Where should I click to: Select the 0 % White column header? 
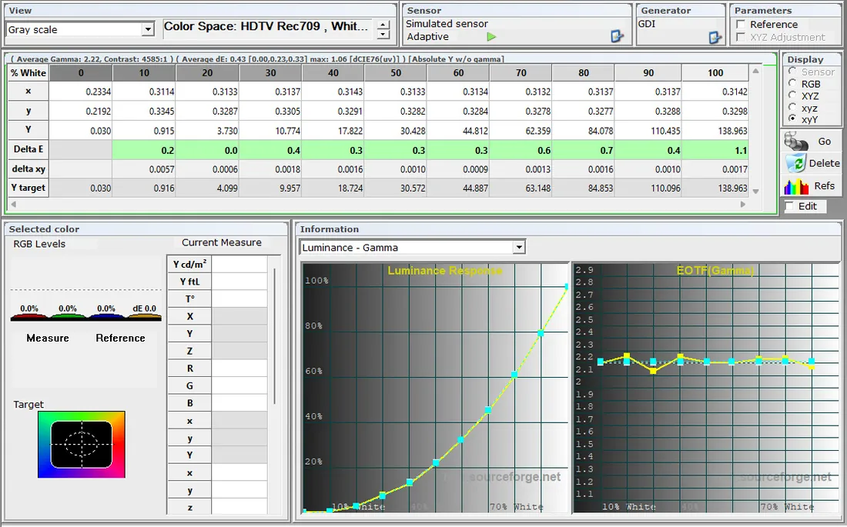[81, 73]
